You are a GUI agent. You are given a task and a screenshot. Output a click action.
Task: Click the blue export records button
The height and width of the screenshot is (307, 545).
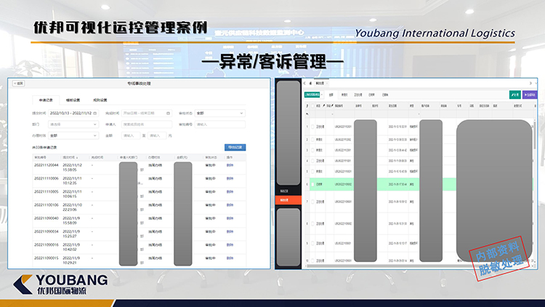pos(235,147)
